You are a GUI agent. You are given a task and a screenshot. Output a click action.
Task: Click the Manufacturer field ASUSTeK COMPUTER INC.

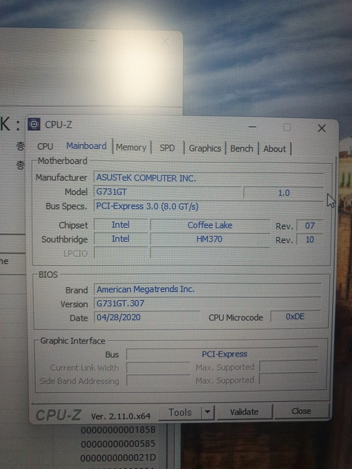pyautogui.click(x=208, y=178)
